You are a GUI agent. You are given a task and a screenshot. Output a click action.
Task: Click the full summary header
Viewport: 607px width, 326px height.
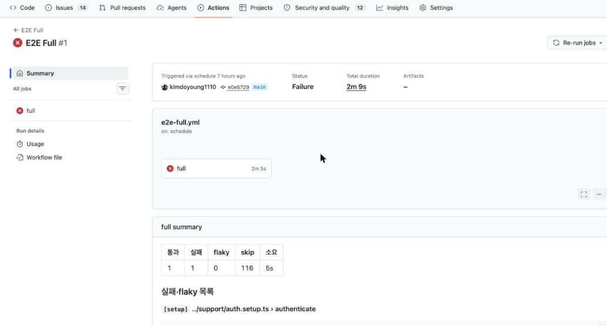(181, 227)
